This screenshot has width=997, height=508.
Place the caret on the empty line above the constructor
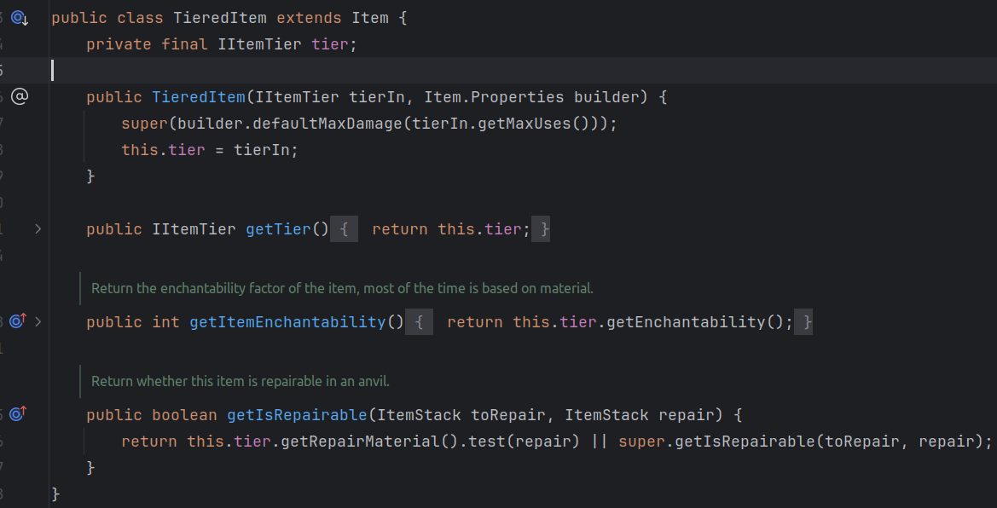(x=341, y=70)
